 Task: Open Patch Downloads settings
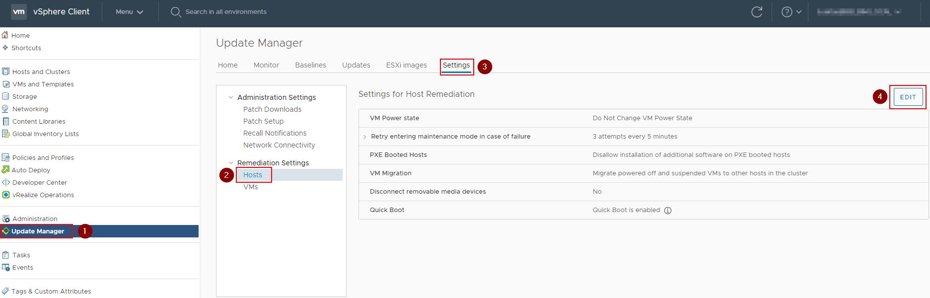272,109
